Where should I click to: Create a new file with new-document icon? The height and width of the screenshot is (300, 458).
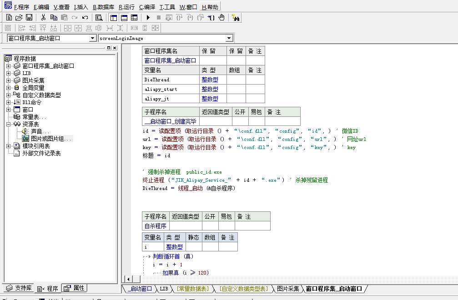point(9,17)
